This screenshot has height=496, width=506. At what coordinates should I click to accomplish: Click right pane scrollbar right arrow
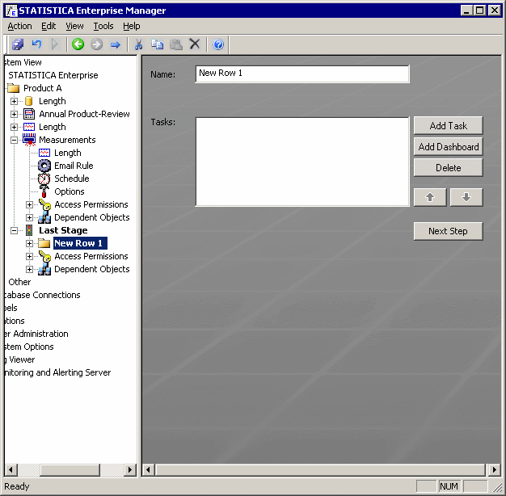point(495,469)
